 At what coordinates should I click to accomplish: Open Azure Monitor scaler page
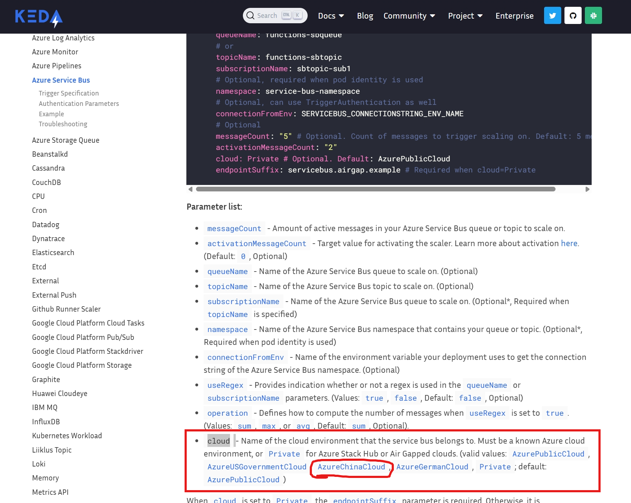coord(55,52)
